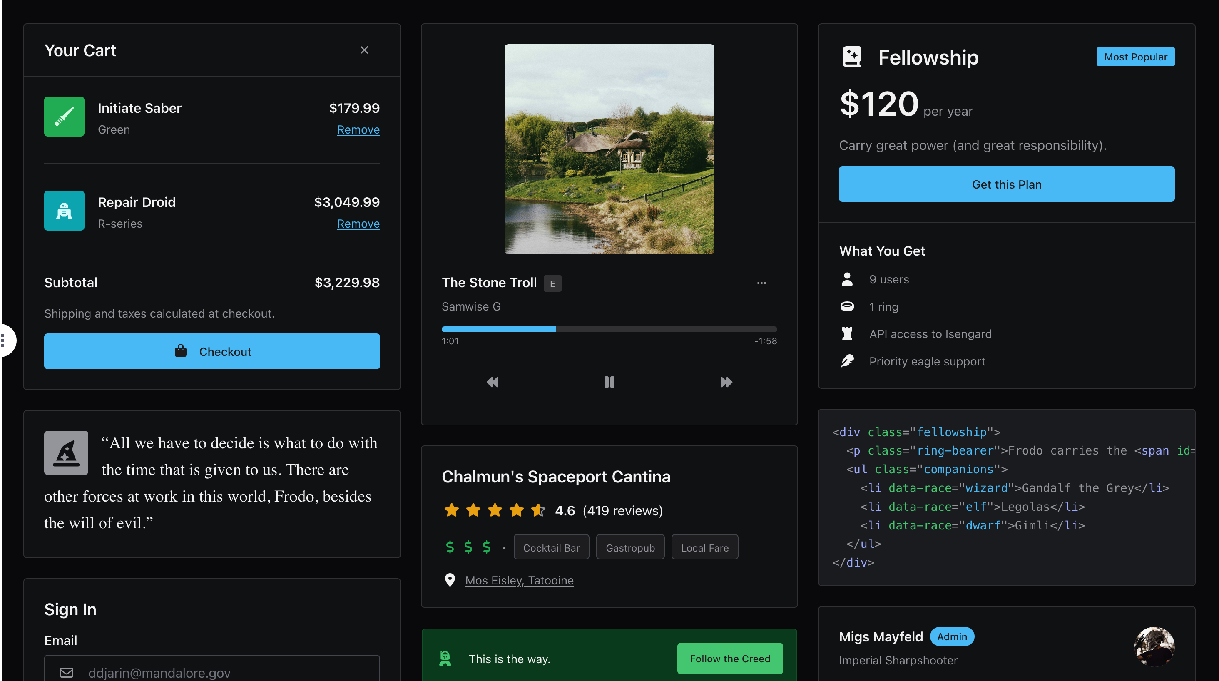Click the "Samwise G" artist name

pos(471,307)
